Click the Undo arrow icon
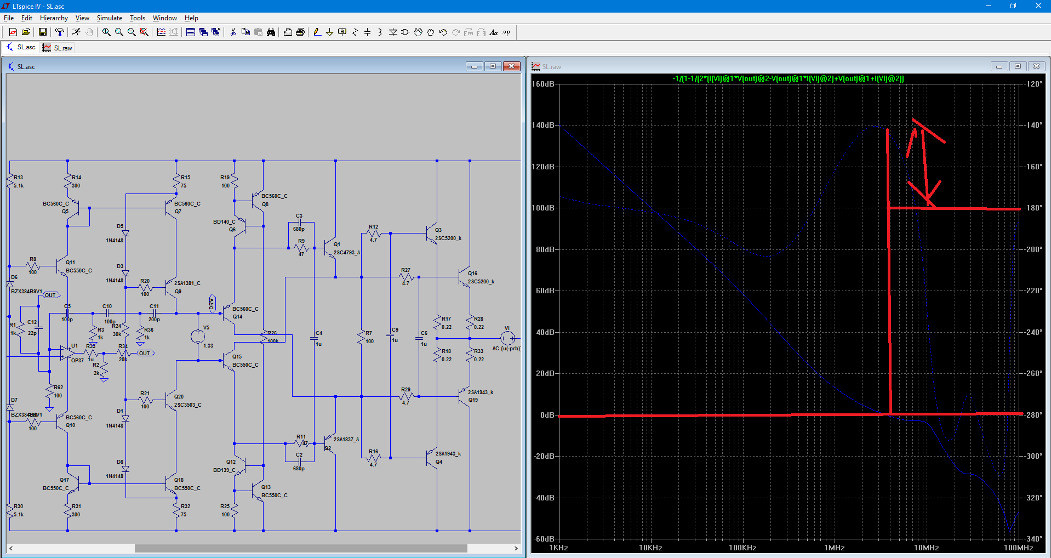The image size is (1051, 558). click(443, 32)
